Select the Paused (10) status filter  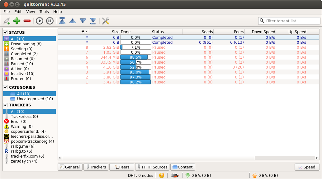(x=29, y=64)
